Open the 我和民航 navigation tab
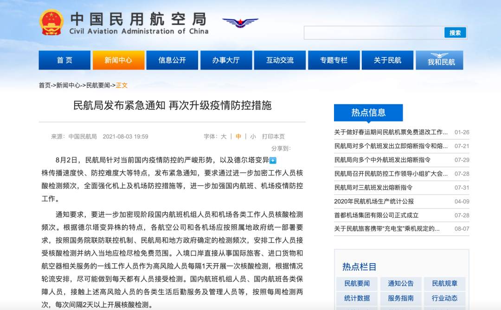Image resolution: width=501 pixels, height=310 pixels. (x=440, y=60)
